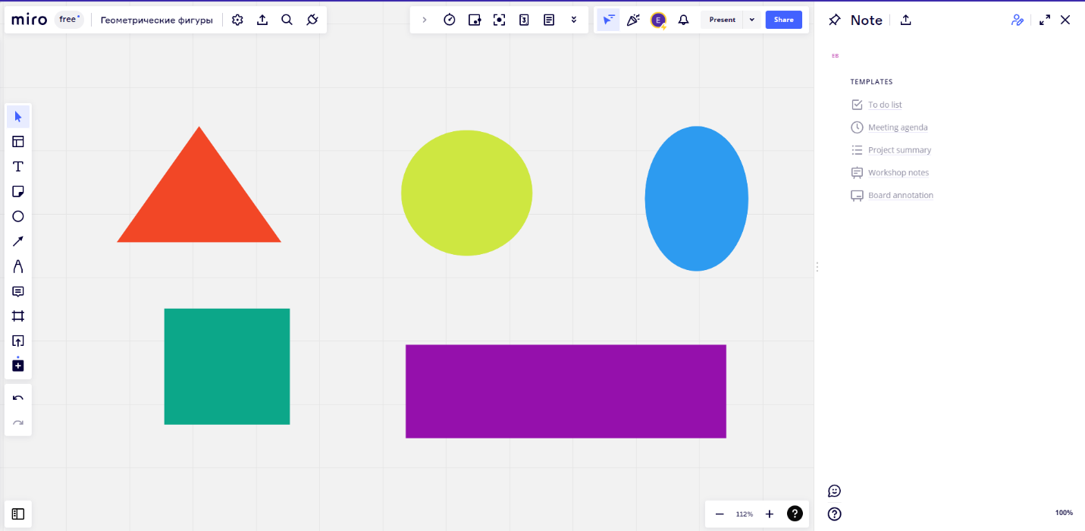Pin the Note panel

click(x=835, y=20)
